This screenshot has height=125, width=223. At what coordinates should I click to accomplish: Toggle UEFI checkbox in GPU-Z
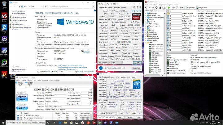click(x=136, y=23)
